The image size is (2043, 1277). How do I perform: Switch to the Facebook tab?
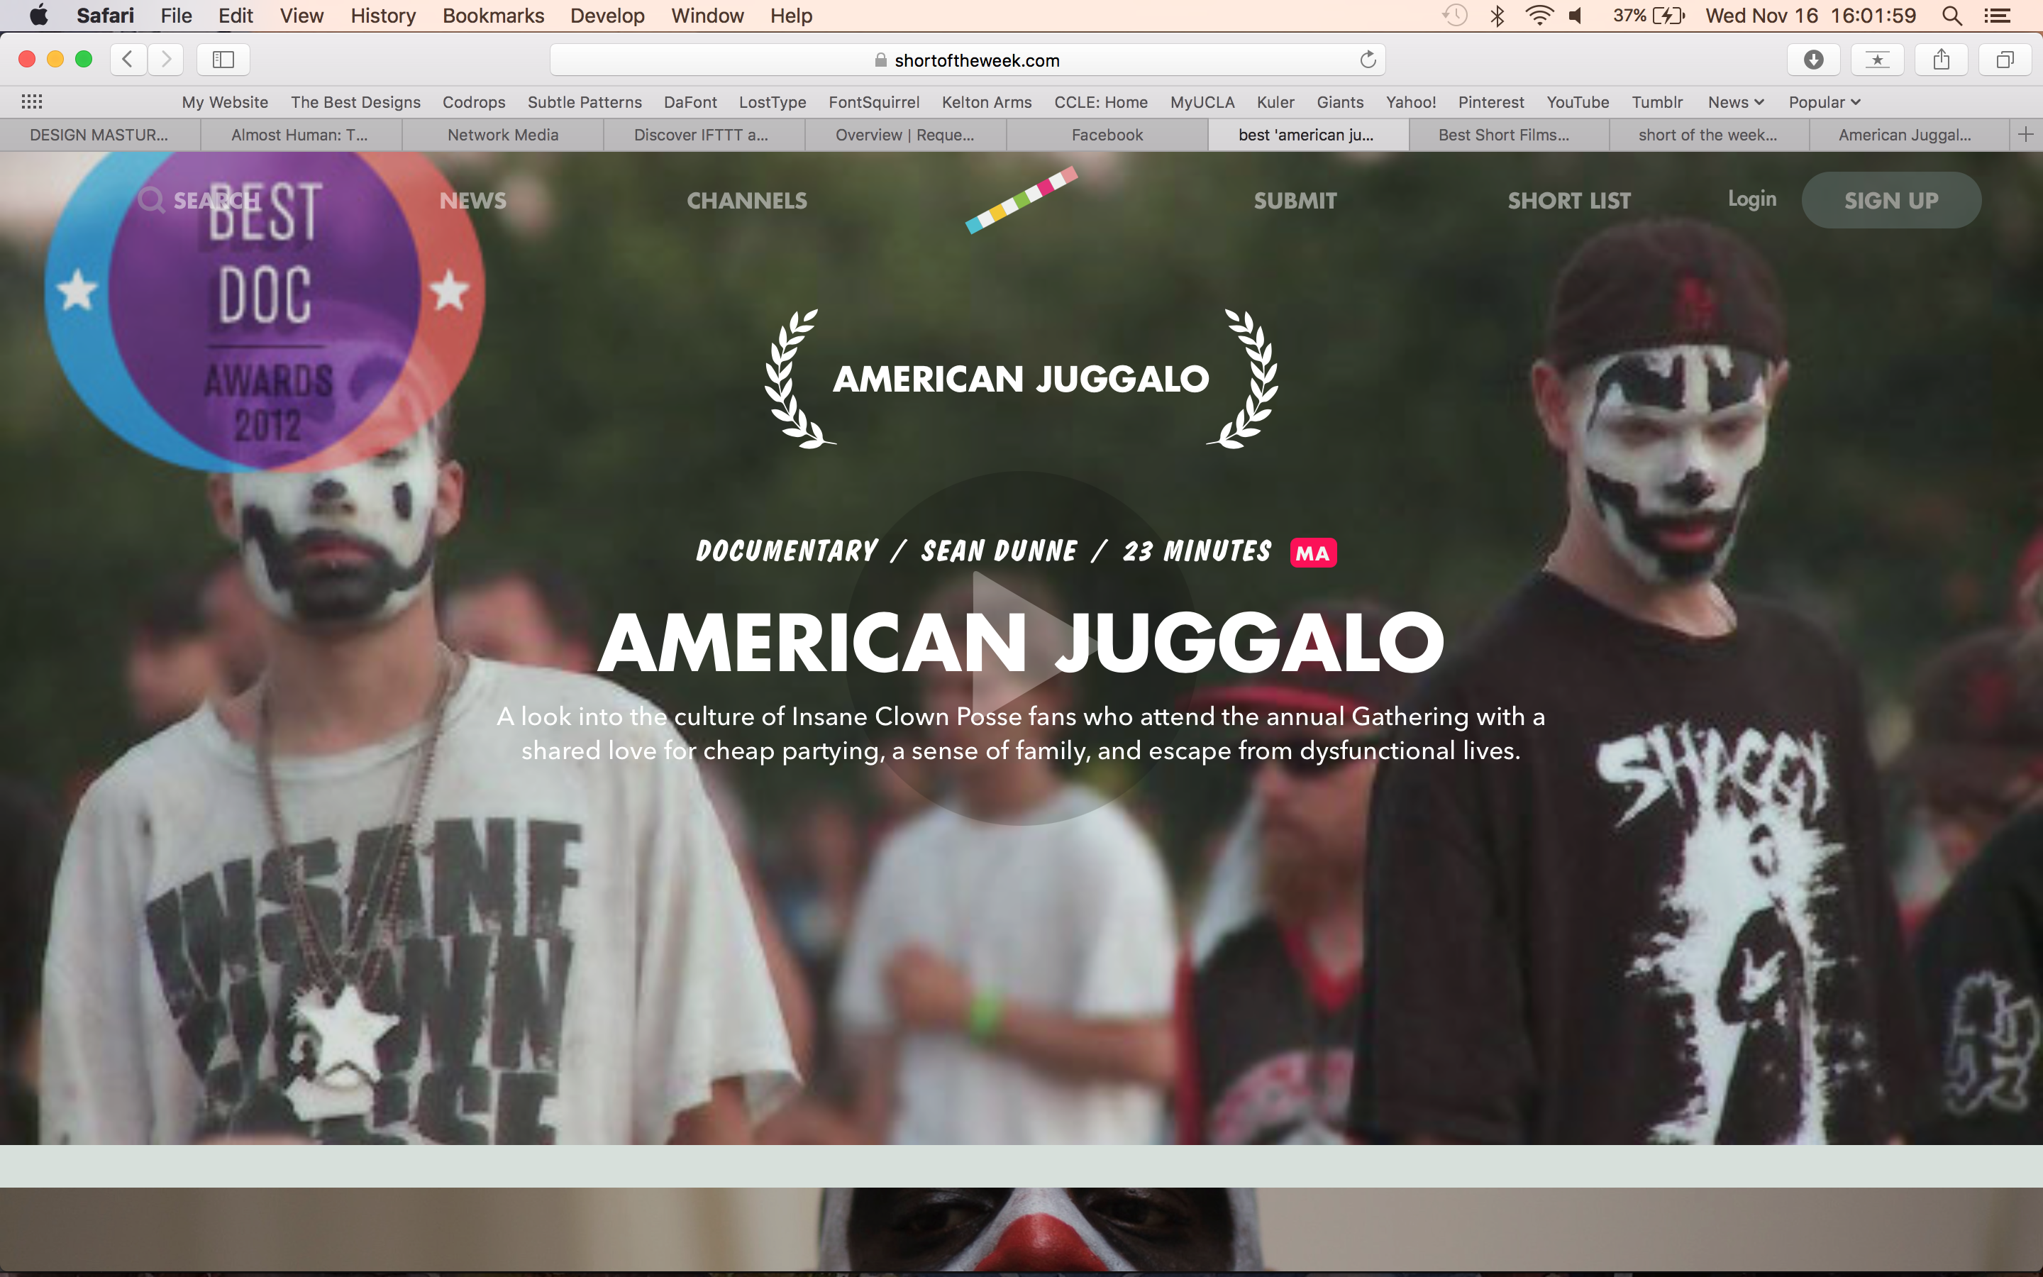tap(1107, 134)
